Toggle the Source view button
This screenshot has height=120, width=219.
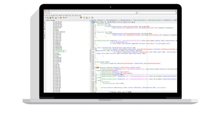click(93, 22)
